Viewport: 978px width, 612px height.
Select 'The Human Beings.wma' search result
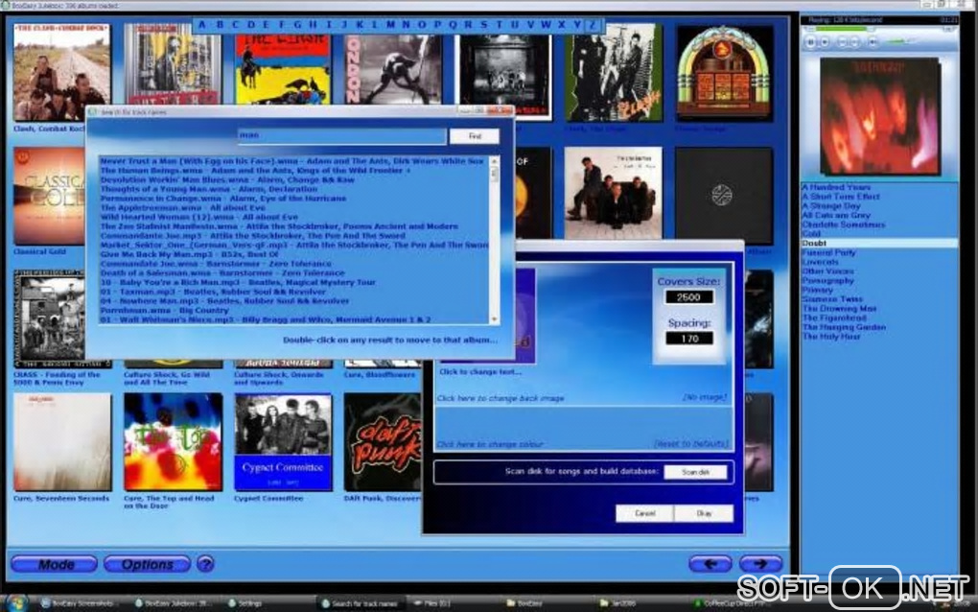(255, 171)
